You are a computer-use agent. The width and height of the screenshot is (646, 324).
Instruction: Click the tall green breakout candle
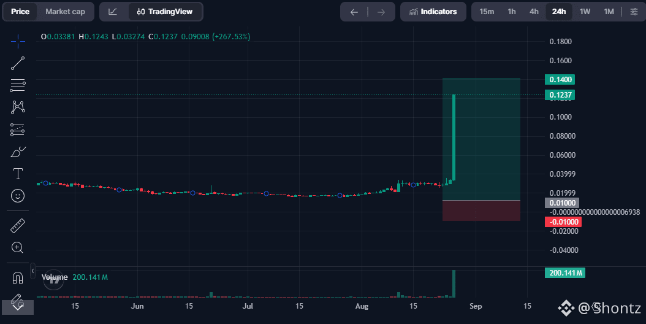pyautogui.click(x=454, y=137)
